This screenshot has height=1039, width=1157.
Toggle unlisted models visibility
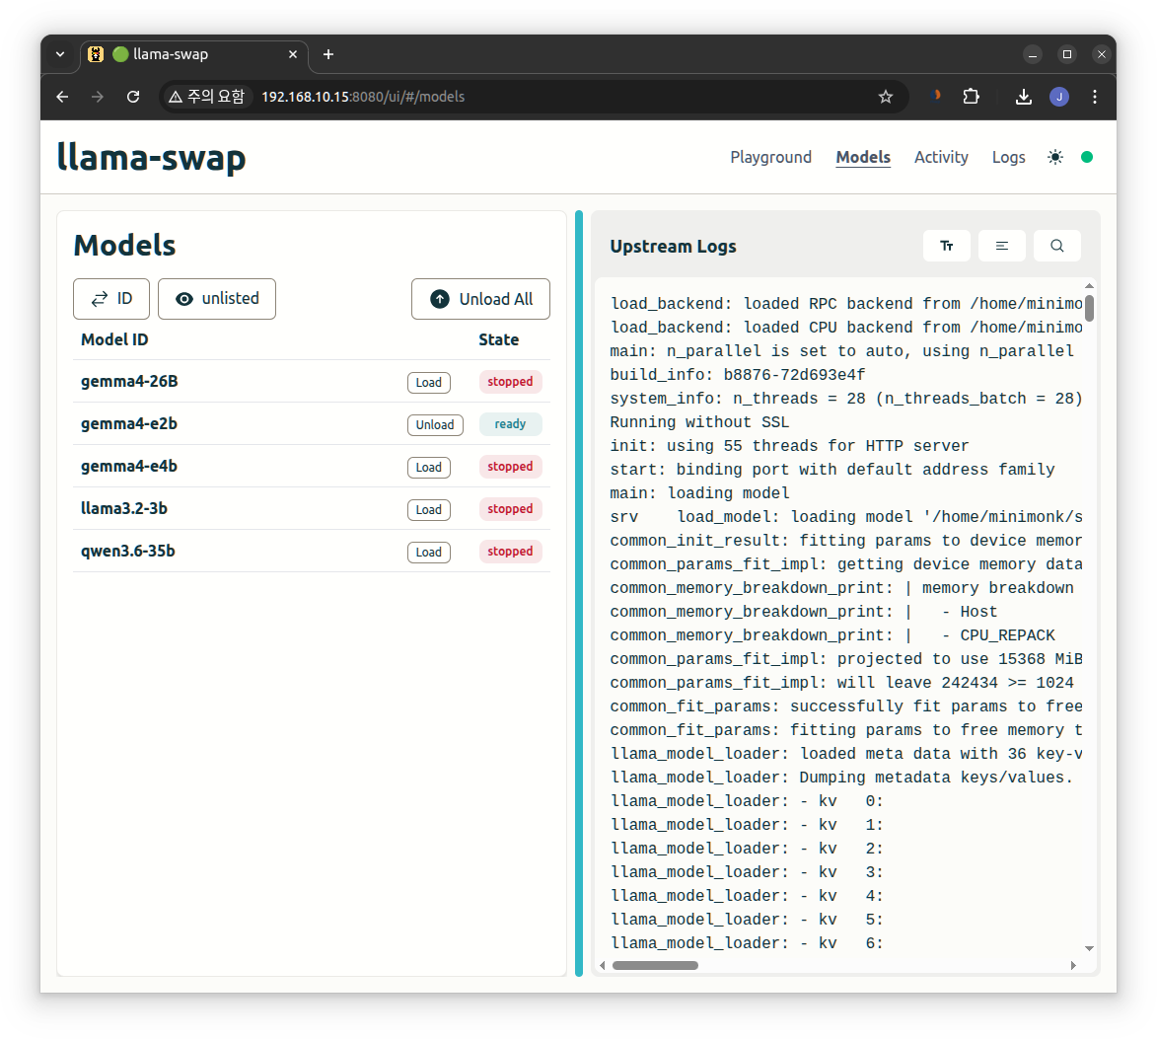click(217, 299)
